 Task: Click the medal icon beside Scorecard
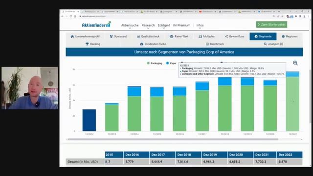[111, 36]
